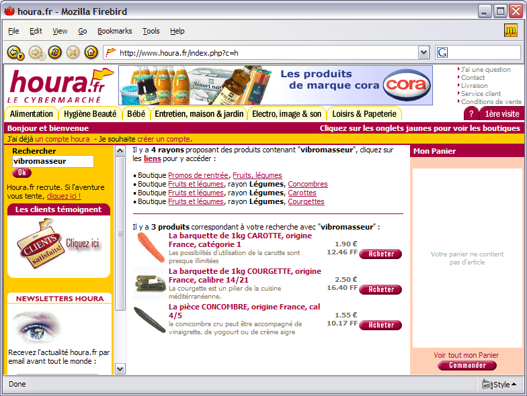The image size is (527, 396).
Task: Open the Help menu
Action: pos(177,31)
